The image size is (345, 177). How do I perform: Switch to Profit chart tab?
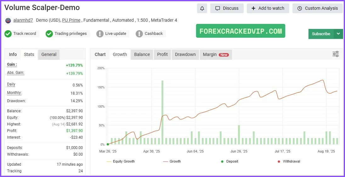[x=162, y=54]
